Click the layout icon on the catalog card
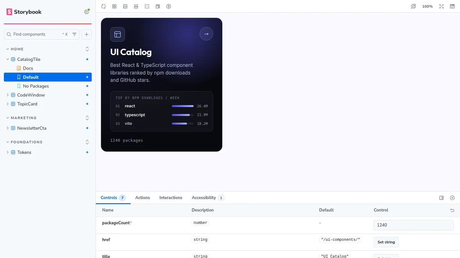This screenshot has height=258, width=460. (117, 34)
